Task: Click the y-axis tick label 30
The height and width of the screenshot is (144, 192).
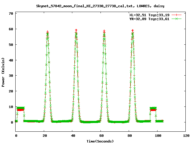Action: (x=11, y=76)
